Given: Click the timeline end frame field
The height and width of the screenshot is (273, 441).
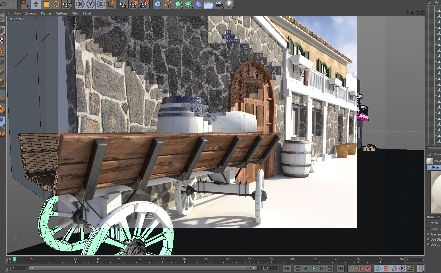Looking at the screenshot, I should click(271, 268).
